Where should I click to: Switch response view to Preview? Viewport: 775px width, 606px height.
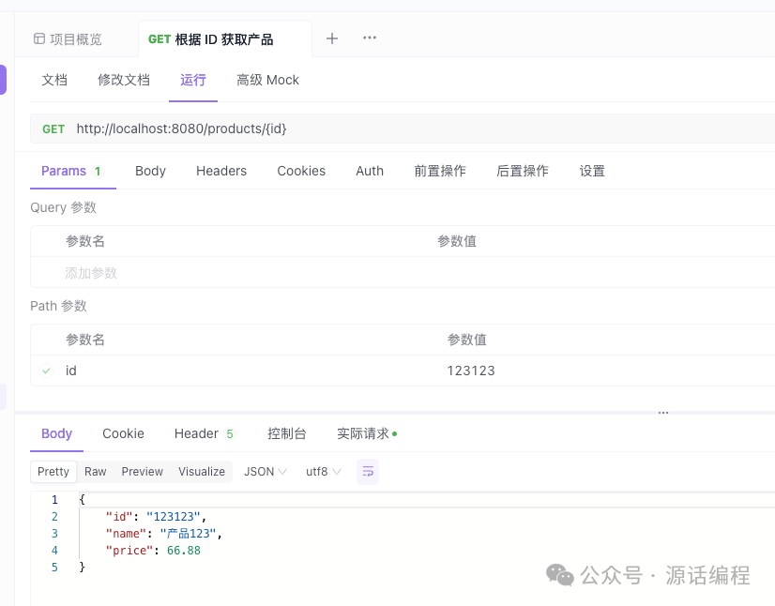[x=143, y=472]
